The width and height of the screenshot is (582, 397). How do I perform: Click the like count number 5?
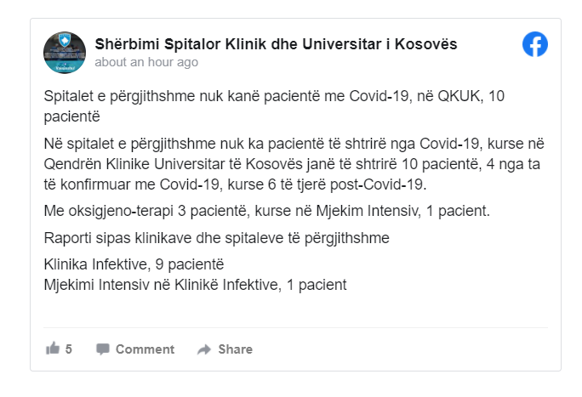click(69, 349)
